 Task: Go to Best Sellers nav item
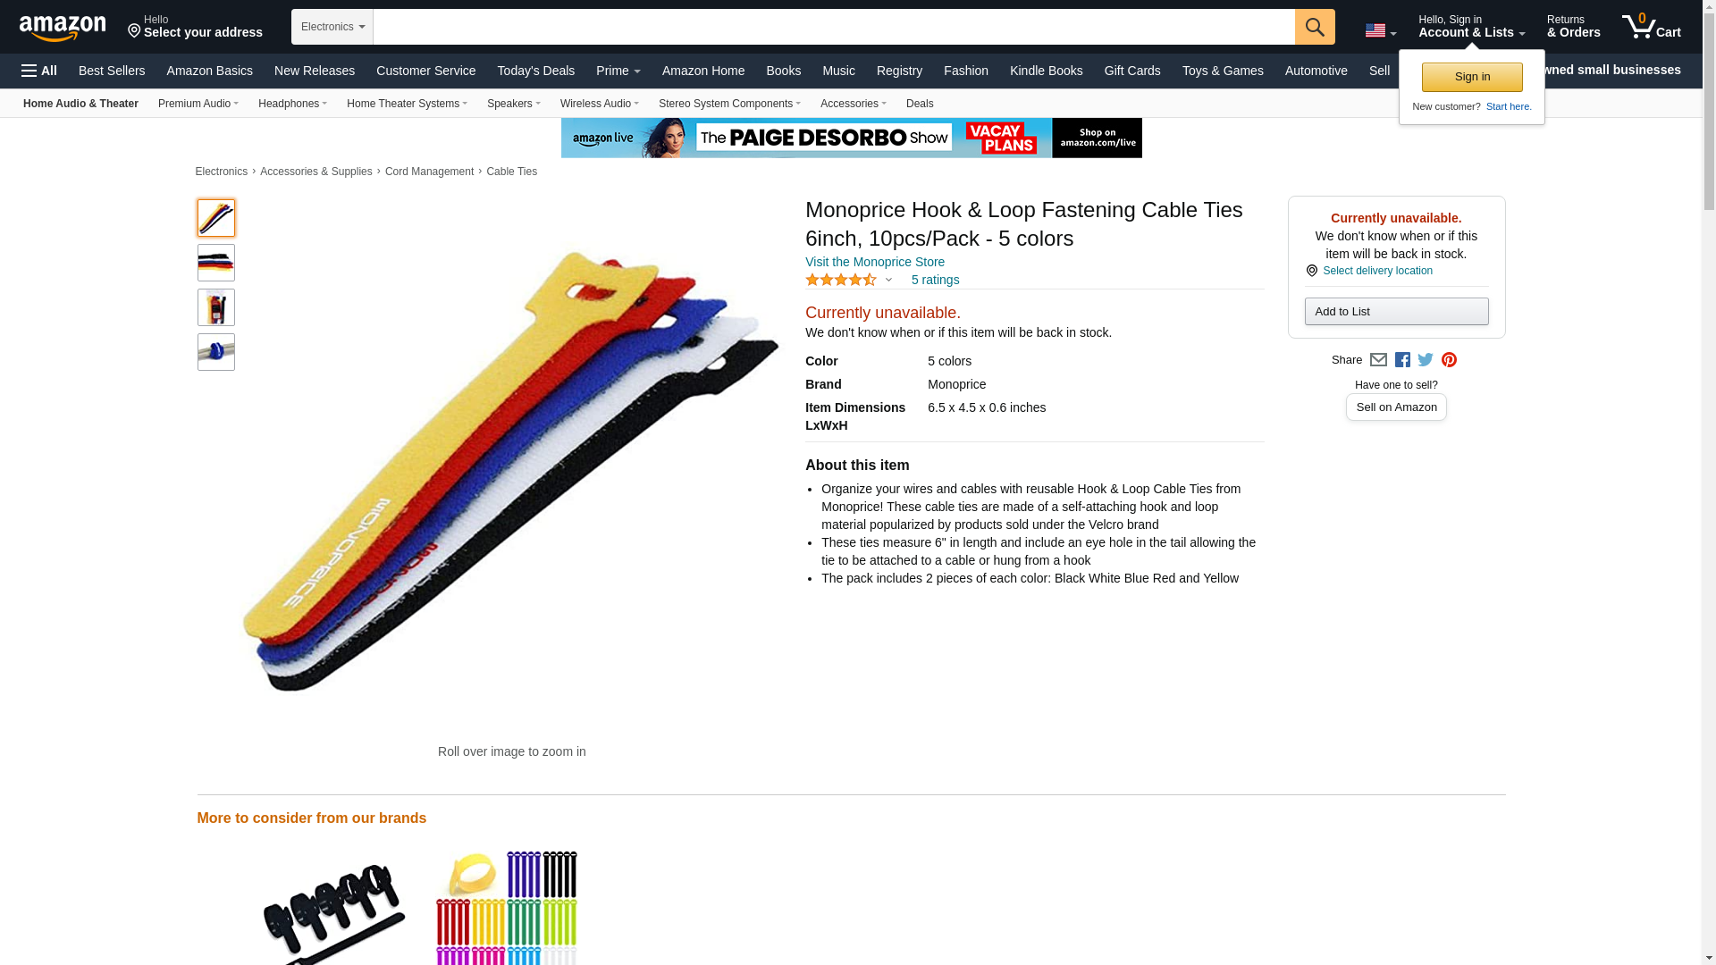pyautogui.click(x=112, y=71)
